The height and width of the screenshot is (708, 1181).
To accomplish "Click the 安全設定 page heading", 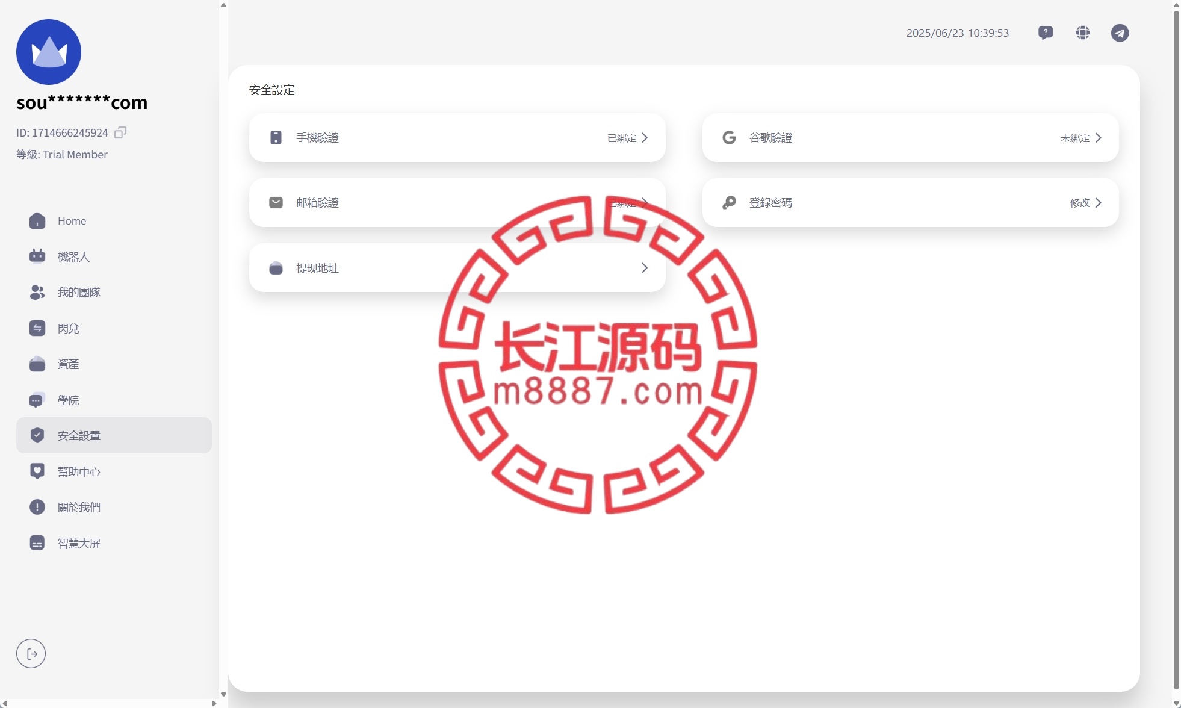I will [272, 90].
